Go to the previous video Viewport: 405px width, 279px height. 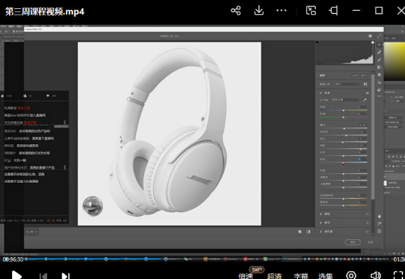pyautogui.click(x=44, y=276)
